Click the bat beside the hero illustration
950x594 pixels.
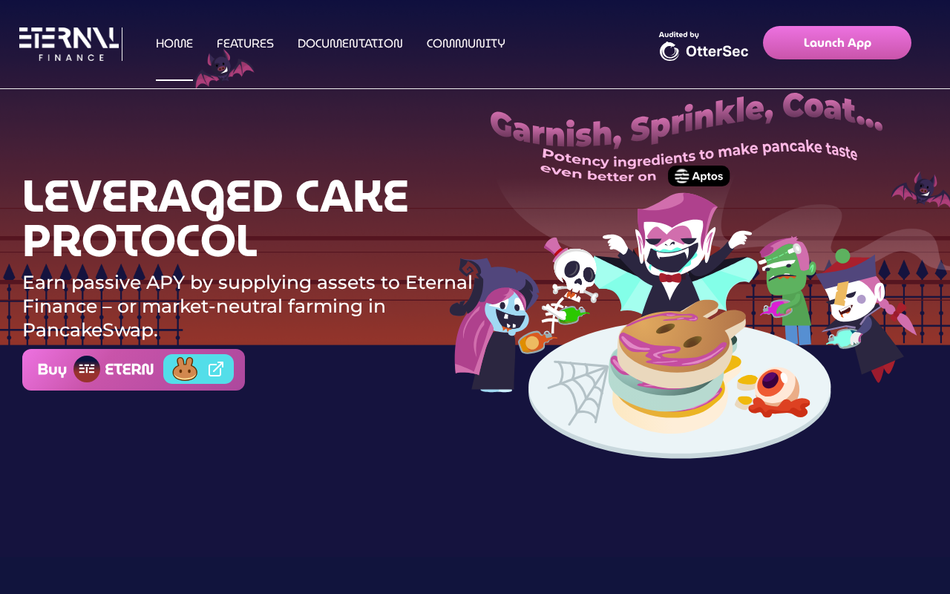(x=921, y=189)
